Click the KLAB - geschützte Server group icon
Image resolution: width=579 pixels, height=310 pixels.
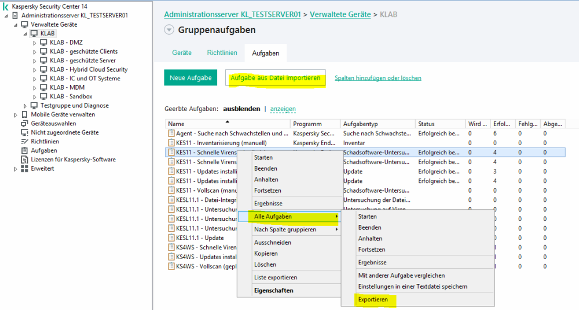click(x=43, y=61)
